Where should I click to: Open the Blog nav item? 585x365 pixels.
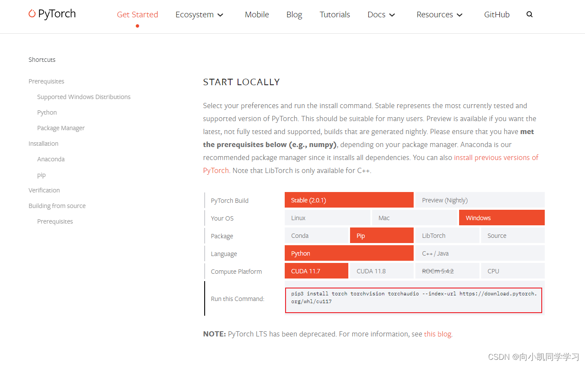294,15
